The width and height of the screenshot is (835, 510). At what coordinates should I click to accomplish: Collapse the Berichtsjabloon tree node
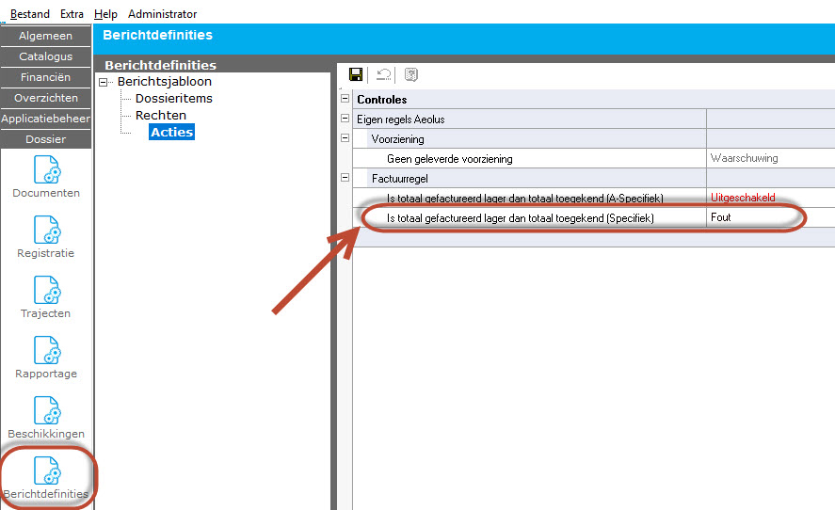point(104,82)
